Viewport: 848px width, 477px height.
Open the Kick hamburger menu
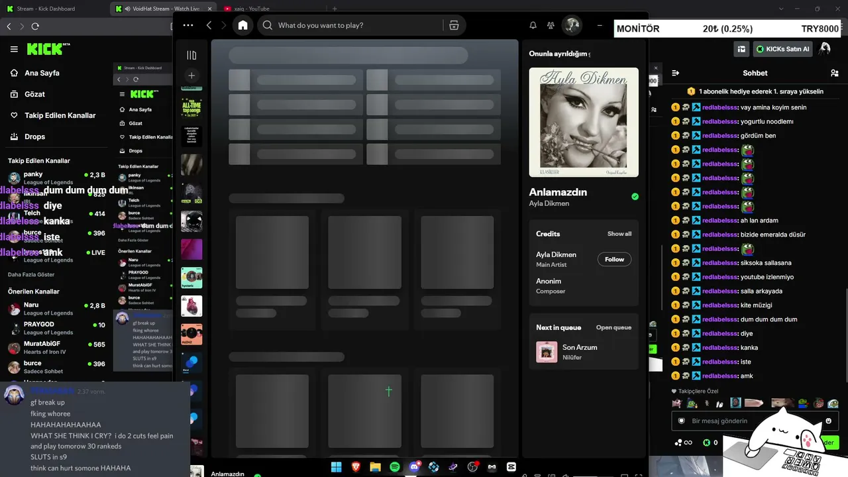click(x=14, y=49)
